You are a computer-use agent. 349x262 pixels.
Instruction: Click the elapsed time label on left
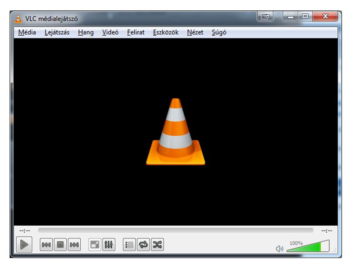pyautogui.click(x=25, y=231)
